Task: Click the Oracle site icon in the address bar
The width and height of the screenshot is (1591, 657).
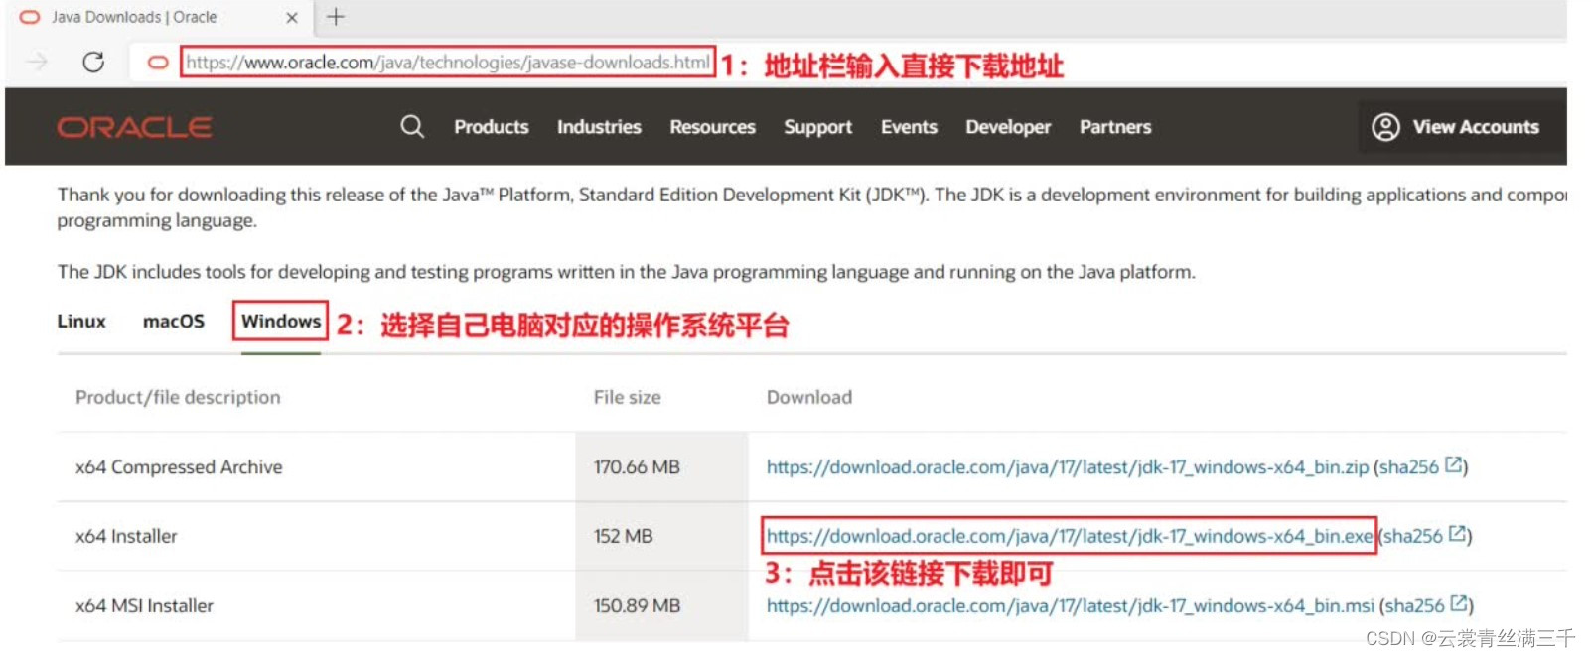Action: pos(157,63)
